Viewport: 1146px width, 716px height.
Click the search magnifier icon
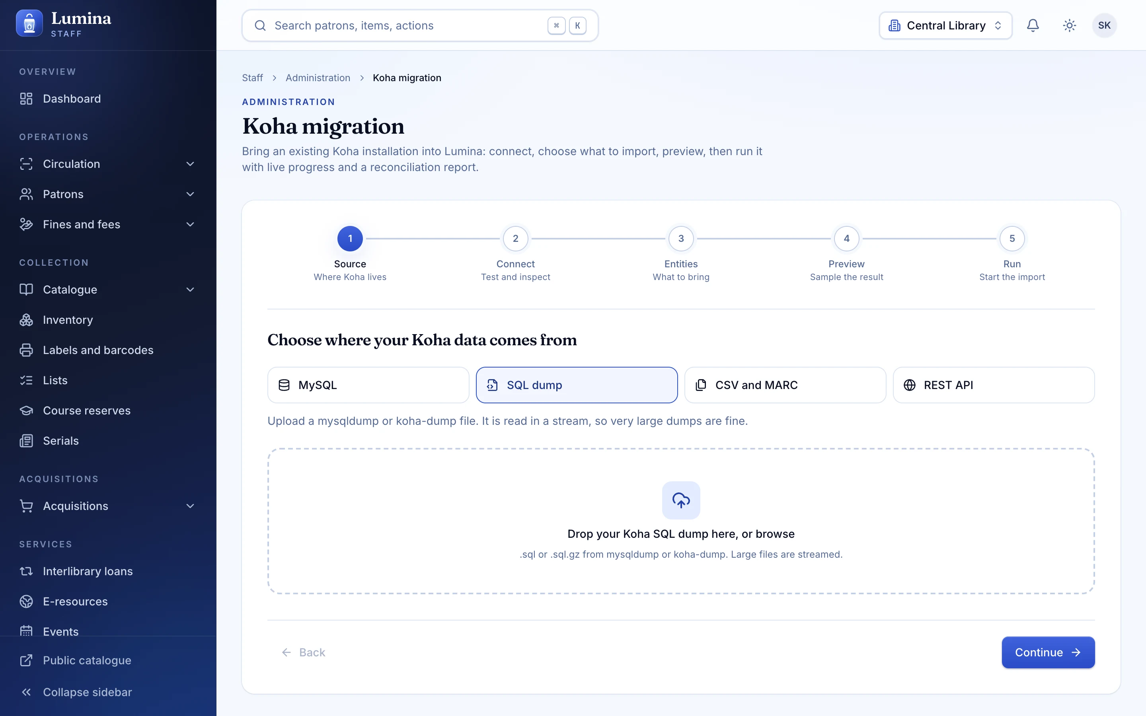(260, 25)
